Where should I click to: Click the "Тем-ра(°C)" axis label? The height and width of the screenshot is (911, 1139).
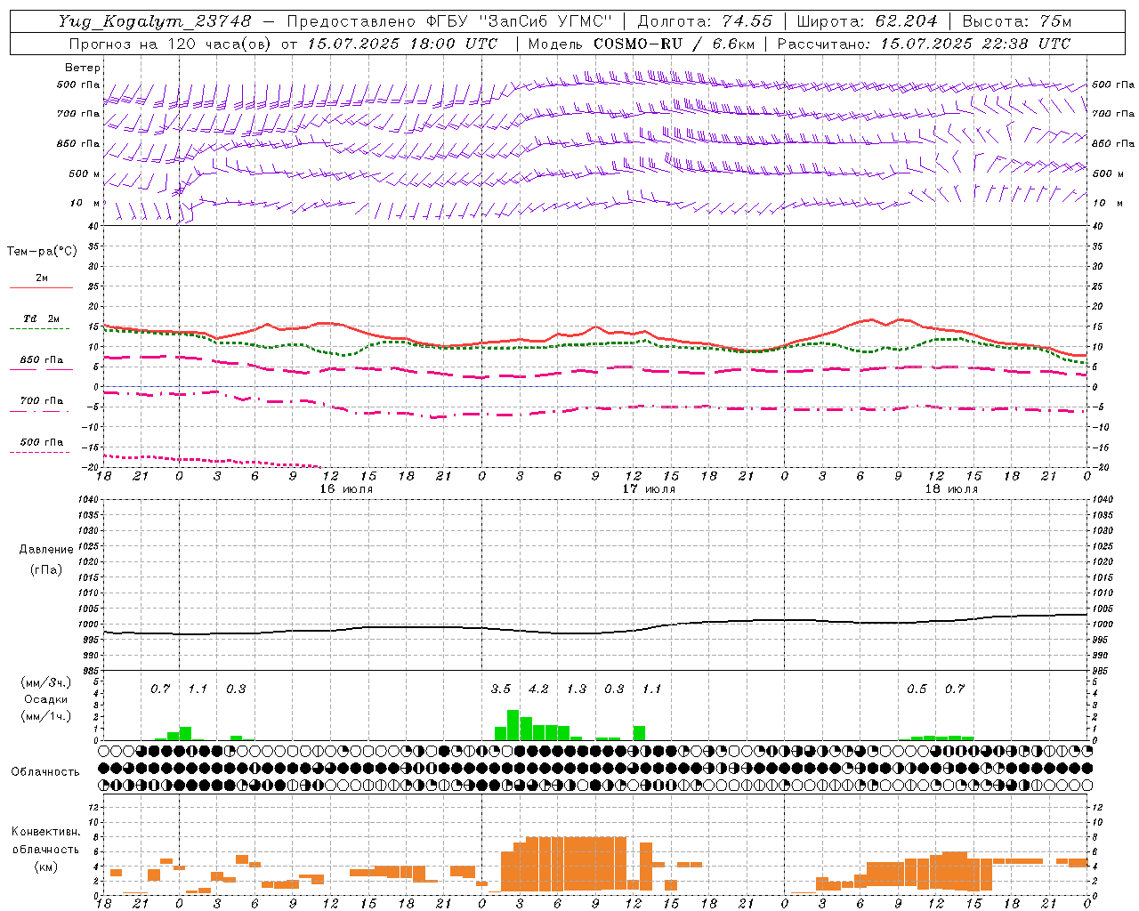(42, 252)
